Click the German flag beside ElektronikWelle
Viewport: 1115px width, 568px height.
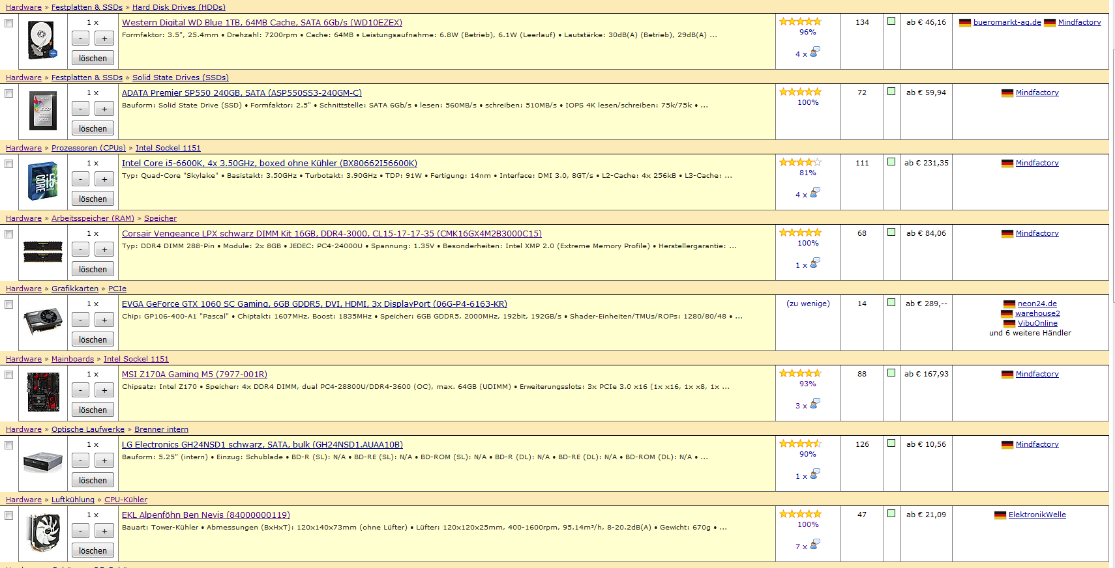point(1000,515)
